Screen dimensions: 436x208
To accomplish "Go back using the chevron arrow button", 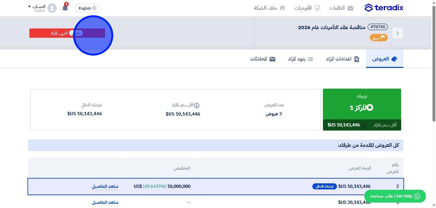I will (x=398, y=33).
